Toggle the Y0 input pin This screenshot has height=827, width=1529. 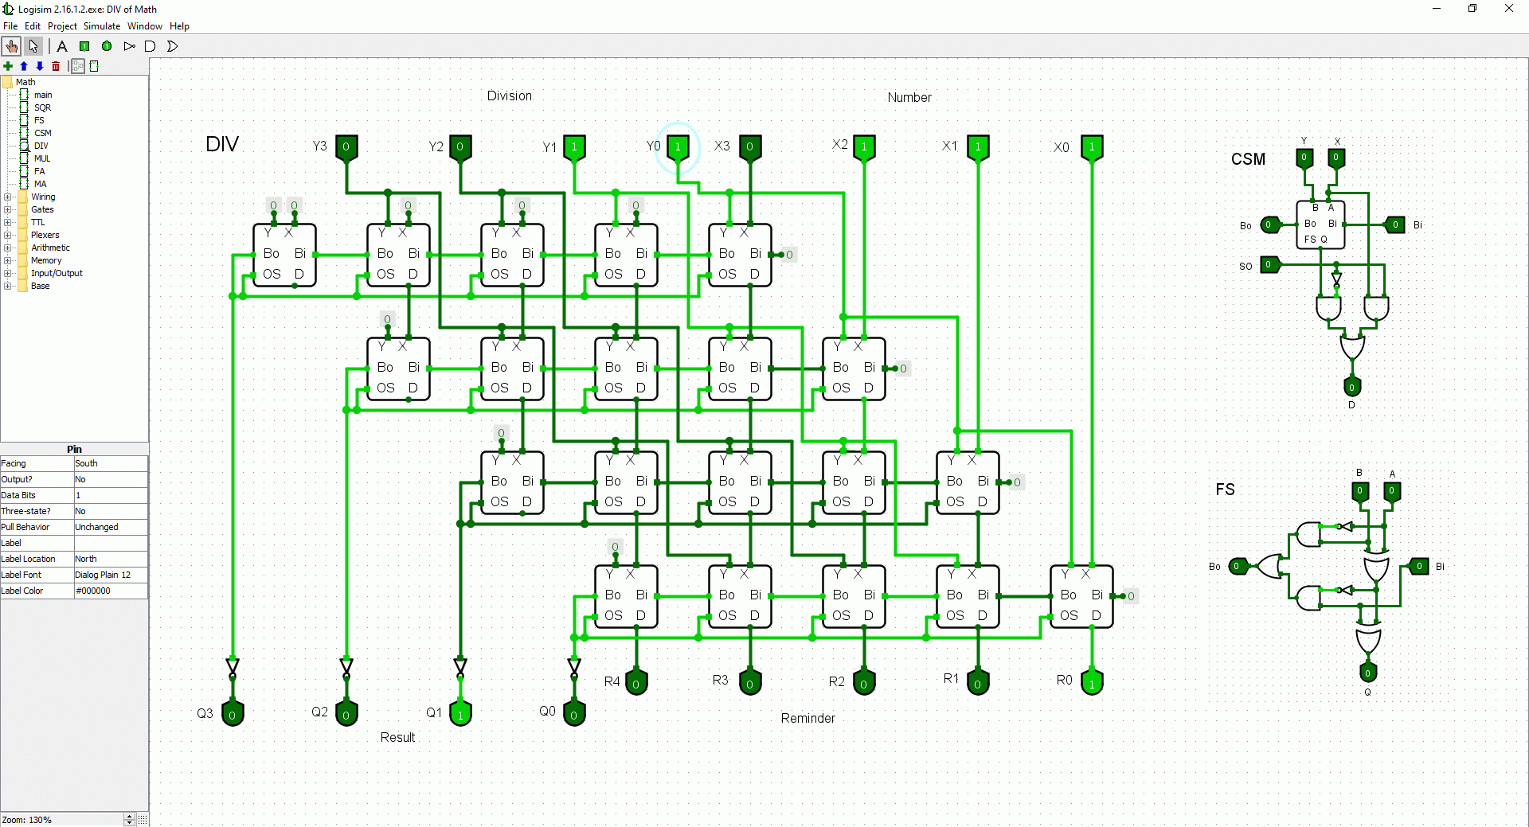pos(678,146)
